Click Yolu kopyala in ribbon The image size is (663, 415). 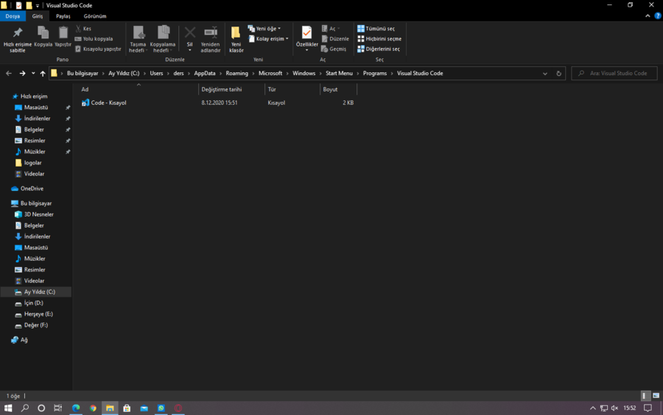(x=94, y=38)
